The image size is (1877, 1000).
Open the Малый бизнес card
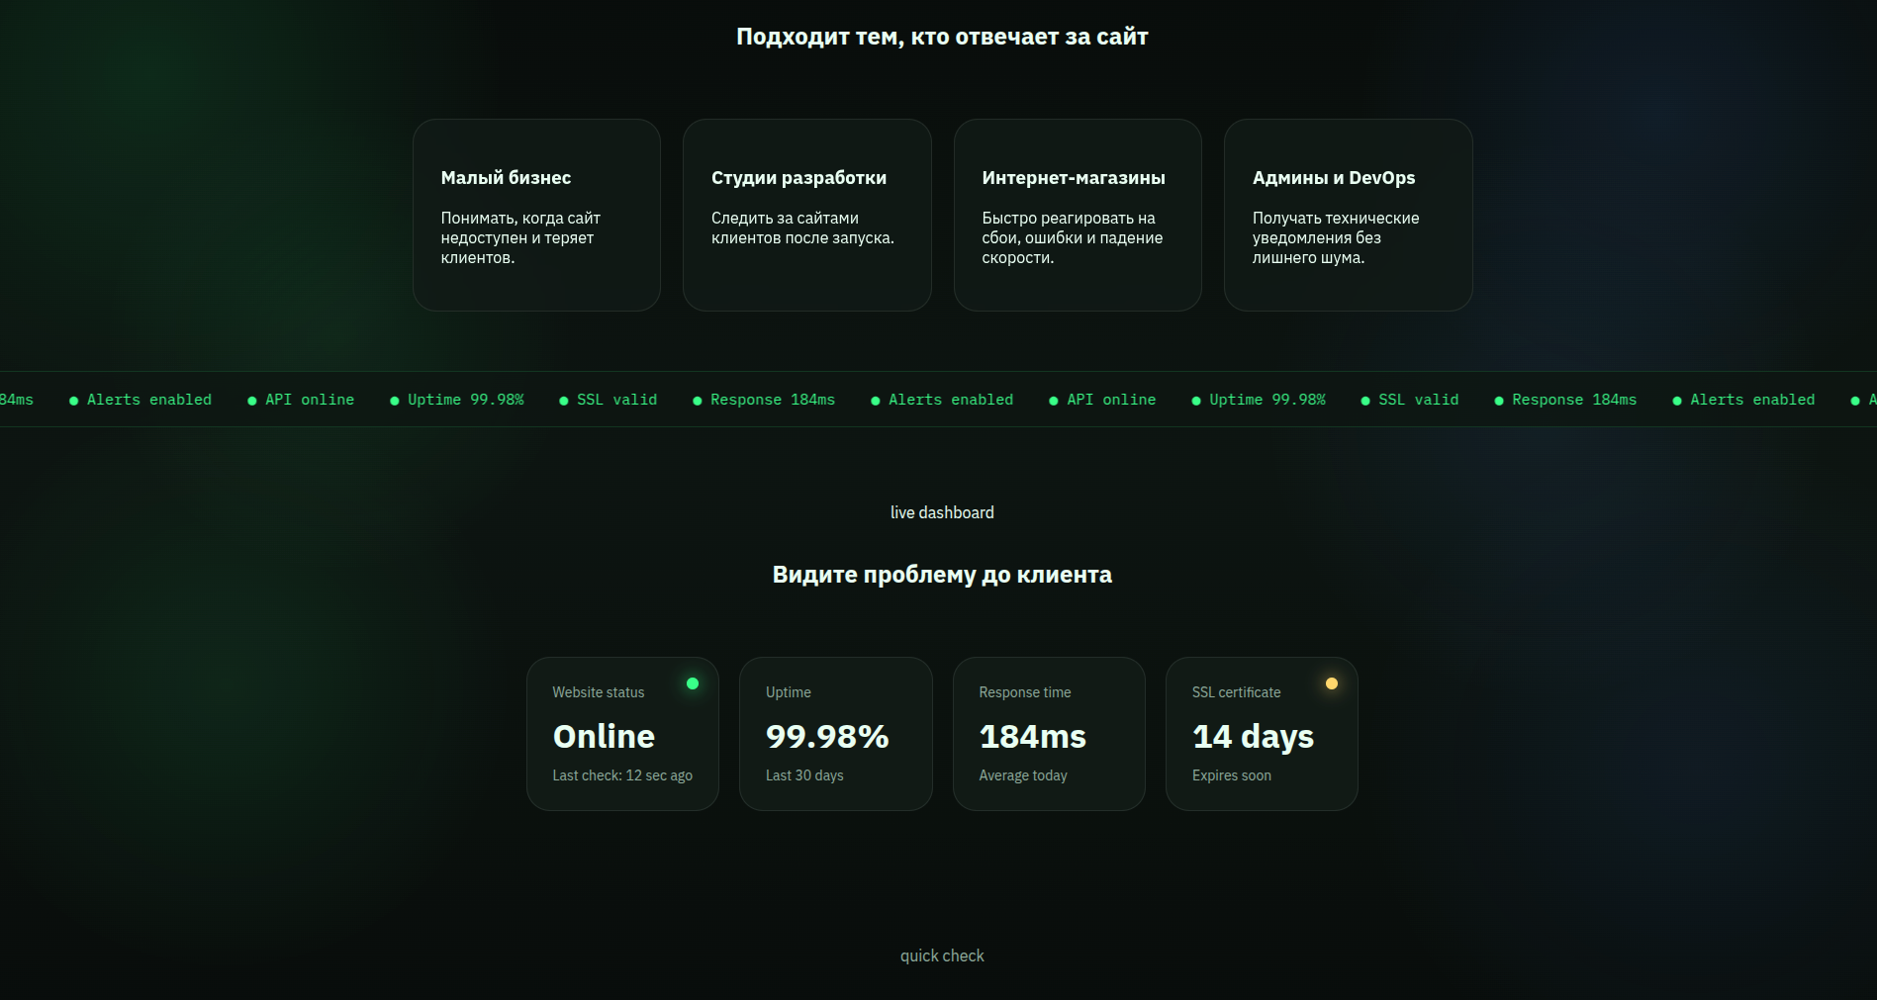536,216
